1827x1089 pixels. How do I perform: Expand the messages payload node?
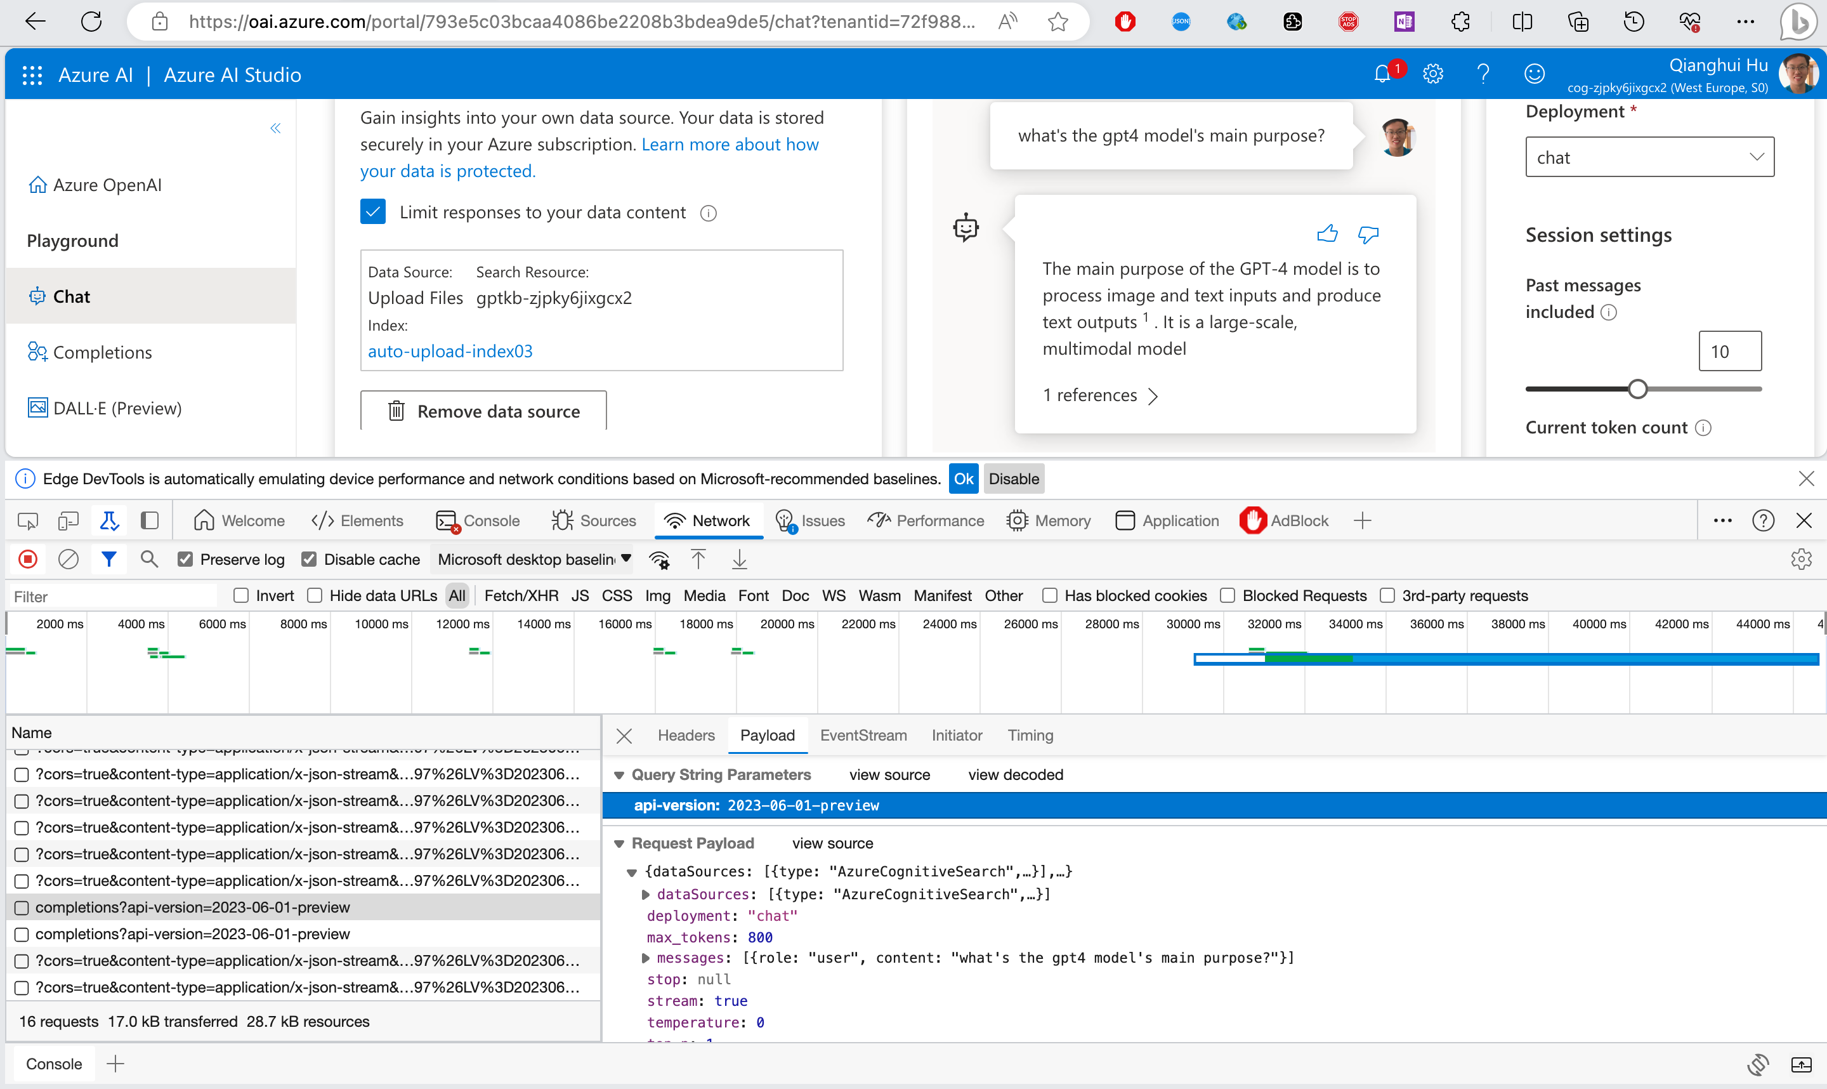point(645,958)
